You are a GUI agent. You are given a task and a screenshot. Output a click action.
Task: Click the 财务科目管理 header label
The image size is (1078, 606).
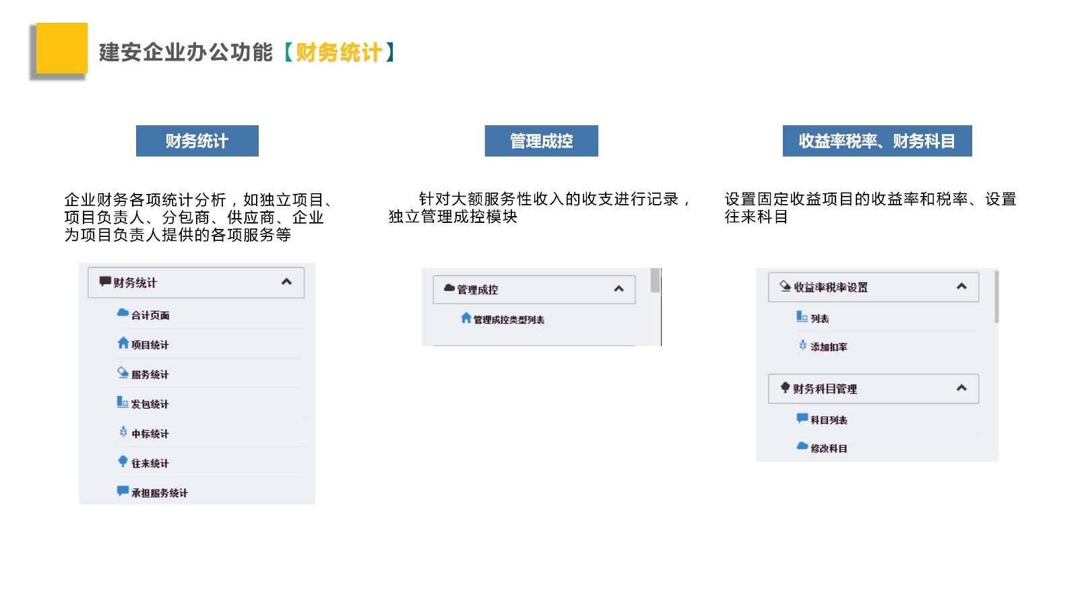pos(825,389)
